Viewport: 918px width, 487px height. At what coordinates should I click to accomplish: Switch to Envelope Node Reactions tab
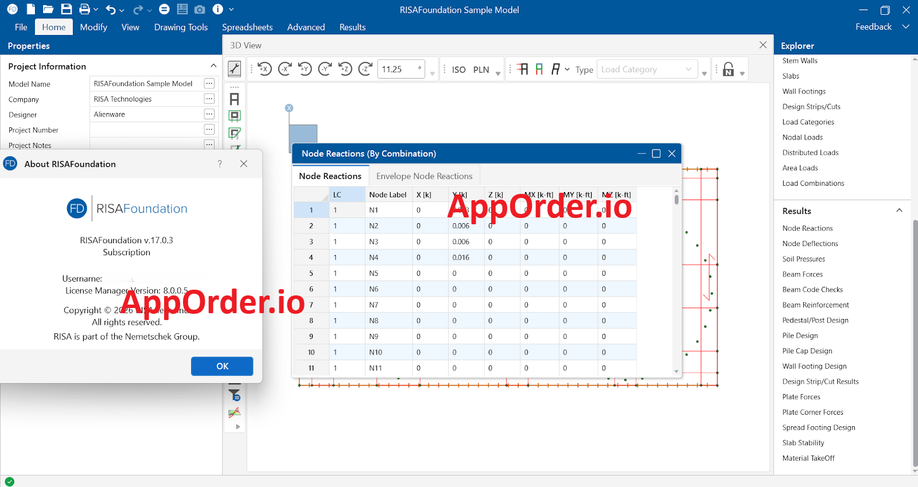pos(424,176)
